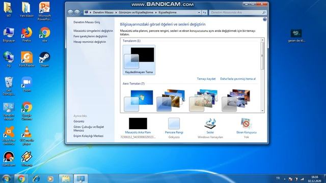The height and width of the screenshot is (183, 326).
Task: Click the Denetim Masası breadcrumb
Action: point(103,12)
